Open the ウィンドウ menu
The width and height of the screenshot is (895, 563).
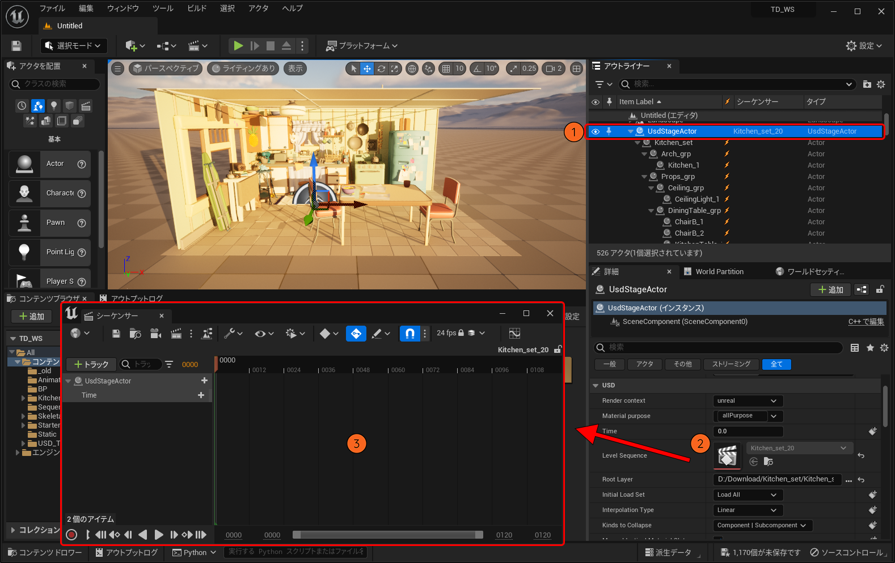(x=123, y=8)
